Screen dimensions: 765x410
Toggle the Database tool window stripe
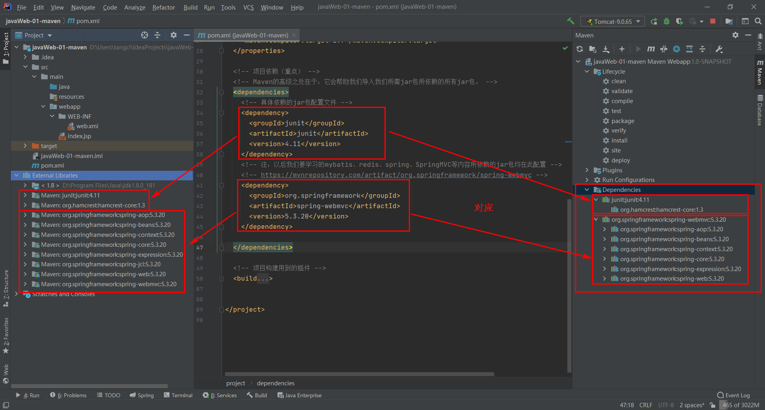[760, 110]
